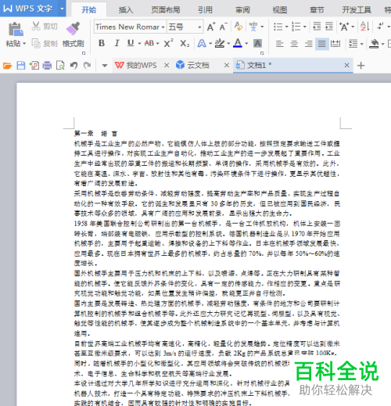Click the Cut (剪切) scissors icon
The width and height of the screenshot is (391, 406).
pos(36,27)
